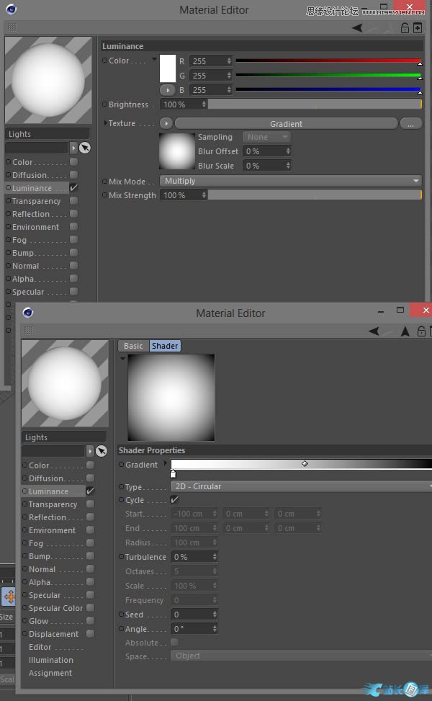The height and width of the screenshot is (701, 432).
Task: Click the picker arrow icon beside upper layer field
Action: pos(84,148)
